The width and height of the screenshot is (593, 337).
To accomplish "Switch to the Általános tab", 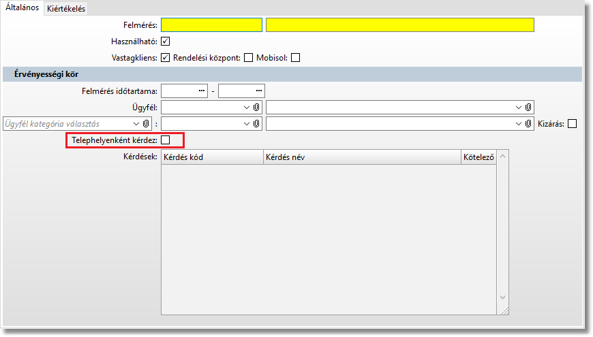I will point(22,7).
